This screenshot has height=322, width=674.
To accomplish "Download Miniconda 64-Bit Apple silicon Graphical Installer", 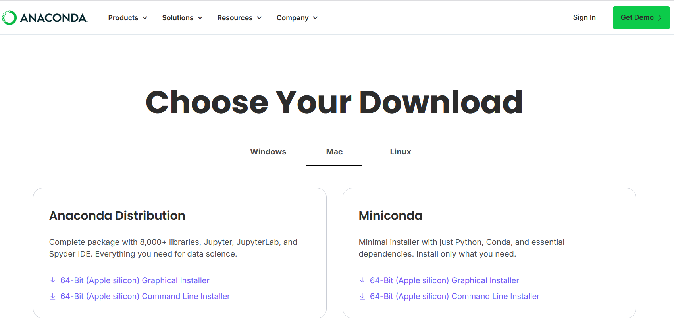I will [444, 280].
